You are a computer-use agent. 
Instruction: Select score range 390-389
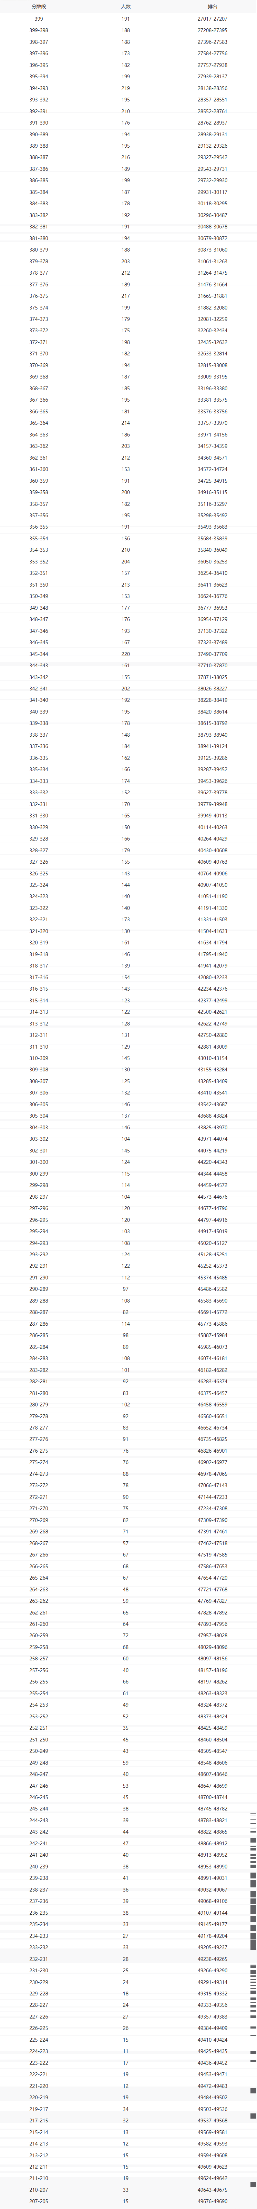(x=39, y=135)
